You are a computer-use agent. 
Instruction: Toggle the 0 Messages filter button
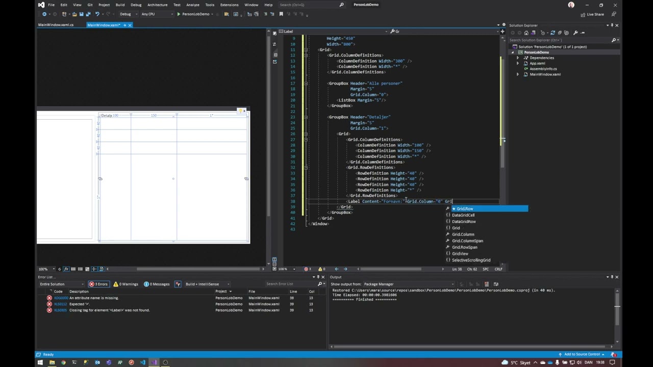[157, 284]
